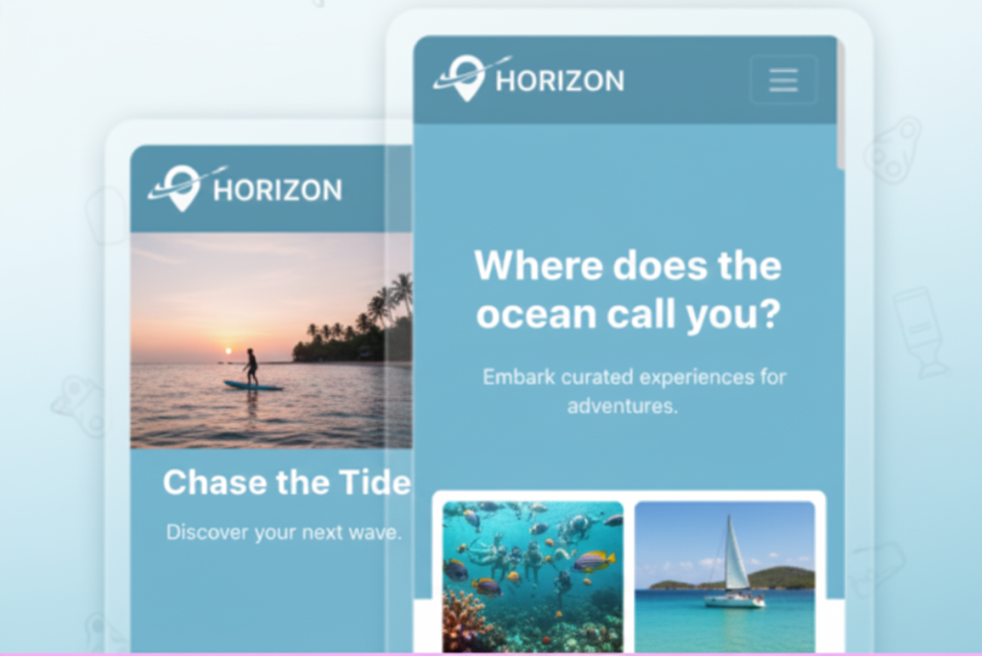The height and width of the screenshot is (656, 982).
Task: Select the 'Where does the ocean call you?' heading
Action: [628, 289]
